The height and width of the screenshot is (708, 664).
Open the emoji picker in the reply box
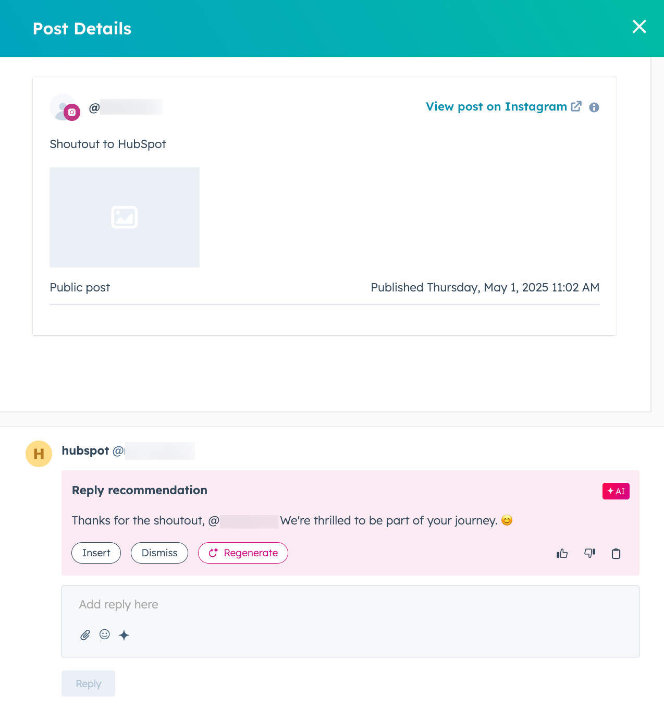105,634
